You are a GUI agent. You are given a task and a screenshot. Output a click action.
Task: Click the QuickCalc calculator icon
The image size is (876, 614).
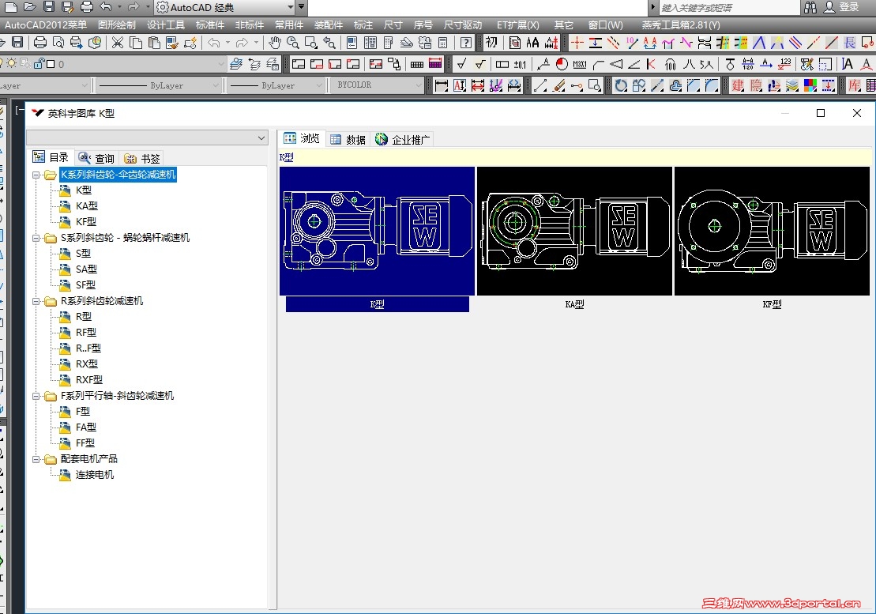(x=442, y=43)
